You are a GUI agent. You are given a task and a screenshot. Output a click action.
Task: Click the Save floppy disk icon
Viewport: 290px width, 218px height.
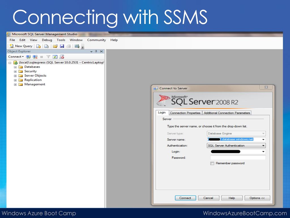click(x=62, y=46)
